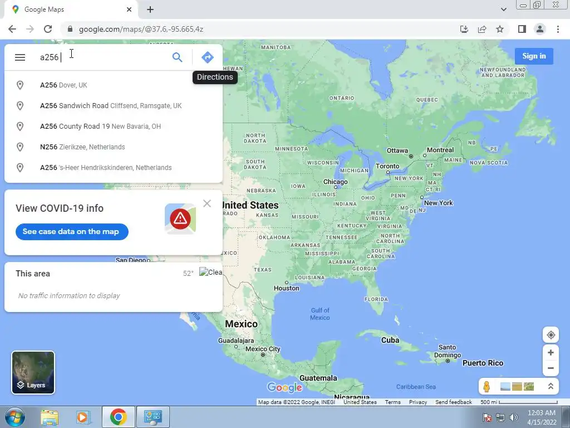Click the address bar URL
The width and height of the screenshot is (570, 428).
coord(141,29)
